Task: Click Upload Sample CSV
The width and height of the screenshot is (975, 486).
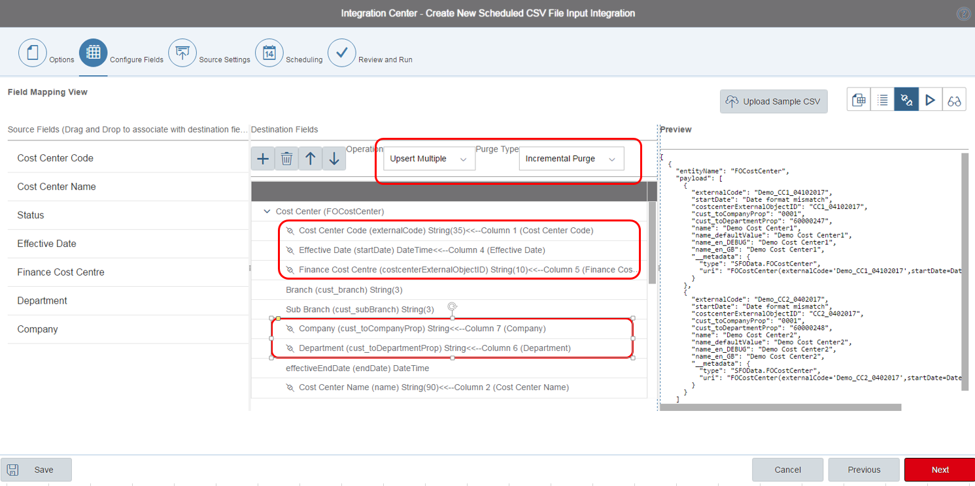Action: (x=774, y=101)
